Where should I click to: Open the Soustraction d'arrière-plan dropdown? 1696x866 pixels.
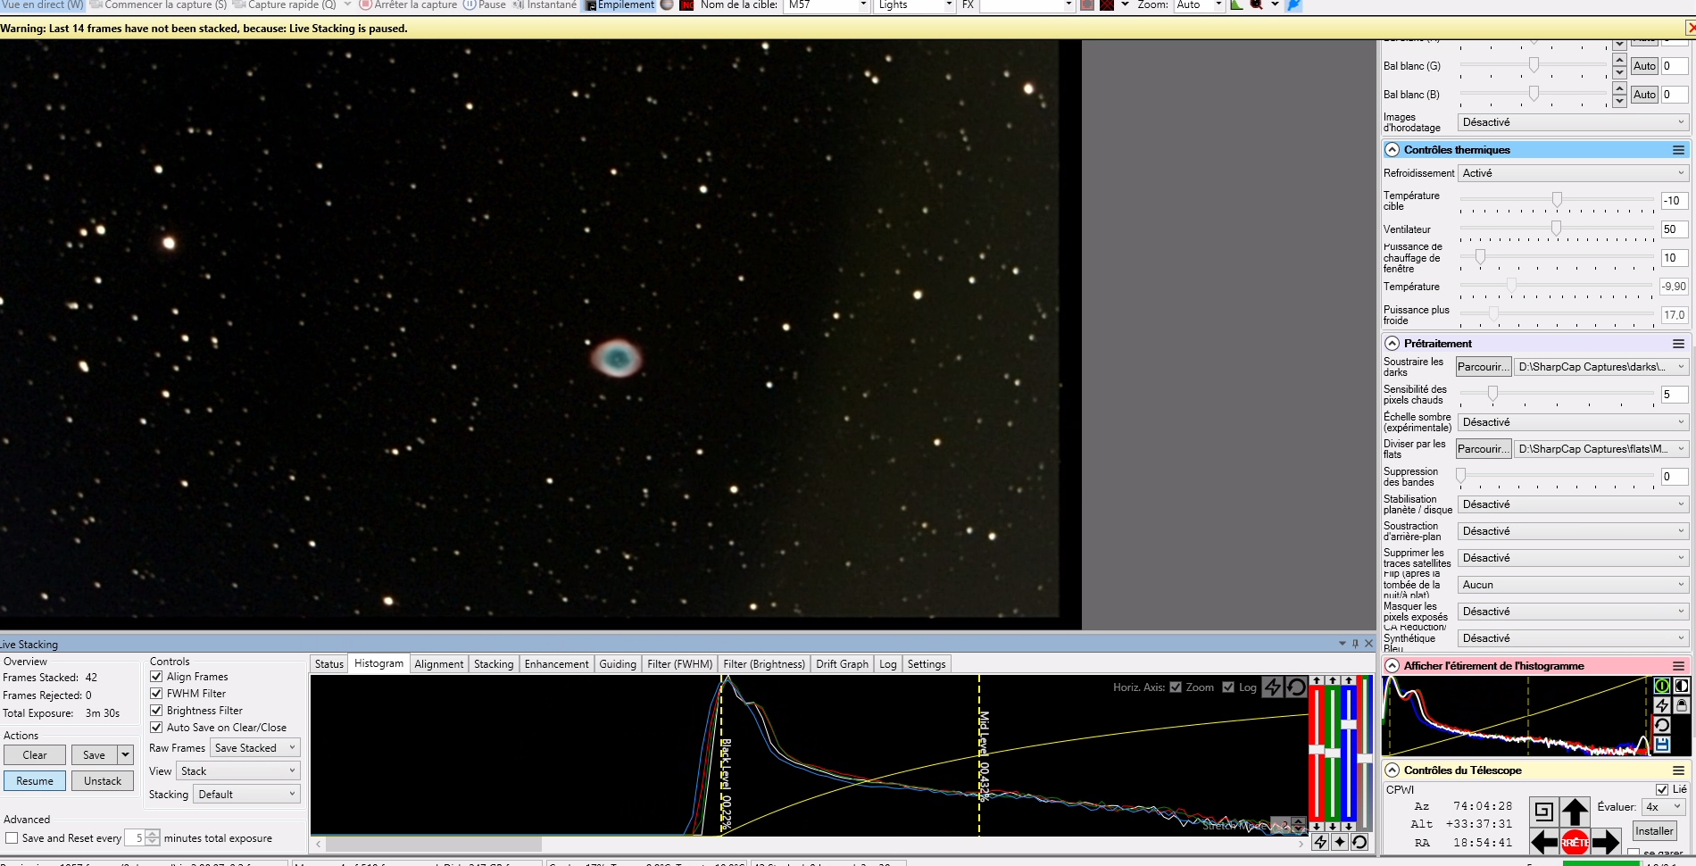coord(1573,531)
